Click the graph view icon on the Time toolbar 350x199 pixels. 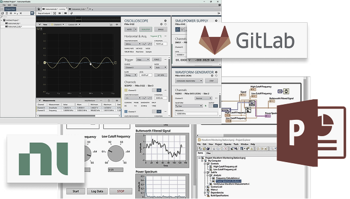pyautogui.click(x=111, y=24)
